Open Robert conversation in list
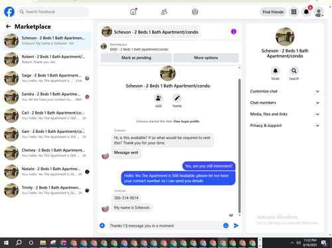 click(46, 59)
